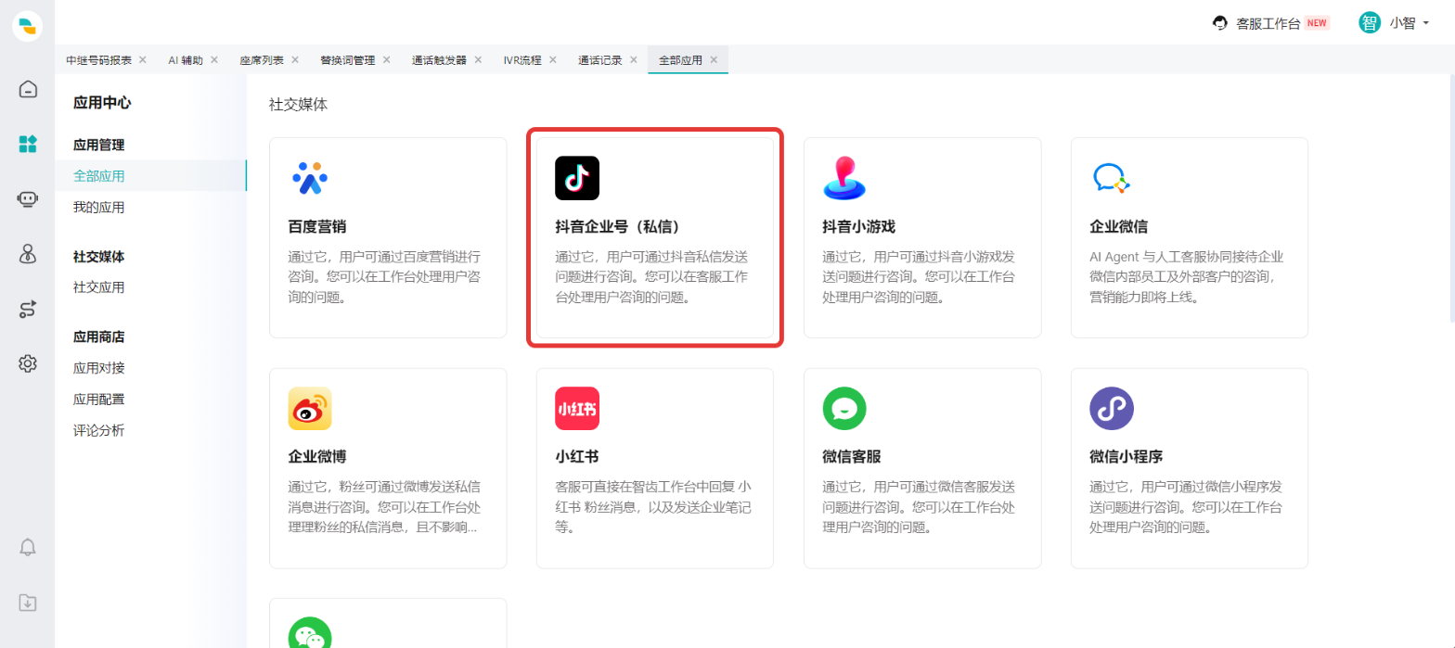Close the 通话触发器 tab
1455x648 pixels.
click(x=478, y=59)
